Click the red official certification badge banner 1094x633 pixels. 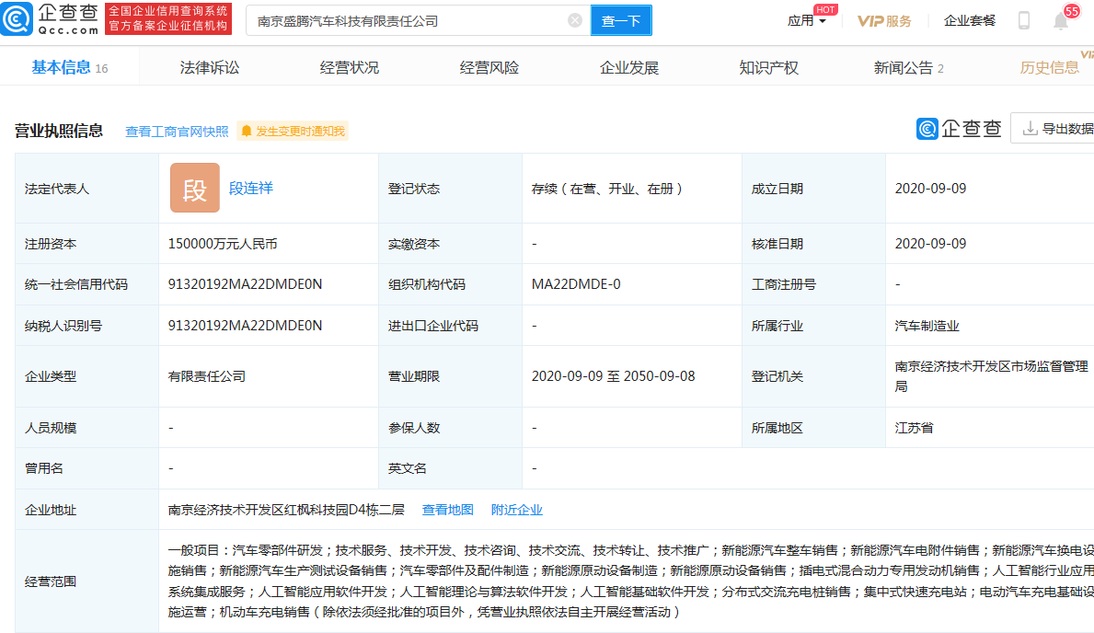pyautogui.click(x=167, y=18)
